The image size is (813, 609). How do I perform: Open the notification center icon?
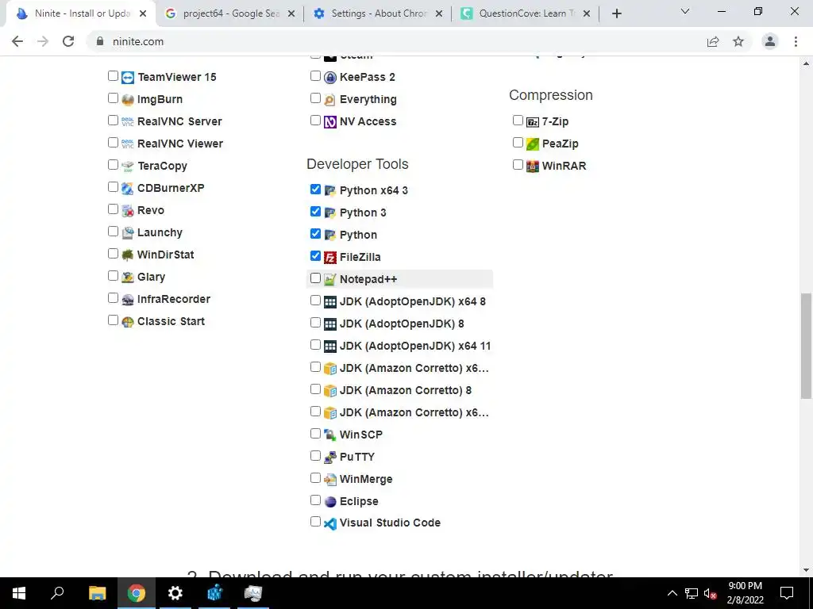787,593
